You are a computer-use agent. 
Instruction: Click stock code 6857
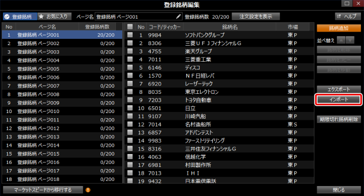pyautogui.click(x=154, y=132)
